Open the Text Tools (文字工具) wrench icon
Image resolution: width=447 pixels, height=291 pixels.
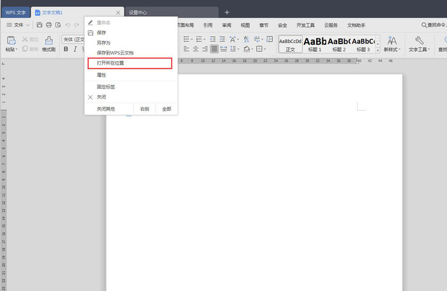coord(419,43)
